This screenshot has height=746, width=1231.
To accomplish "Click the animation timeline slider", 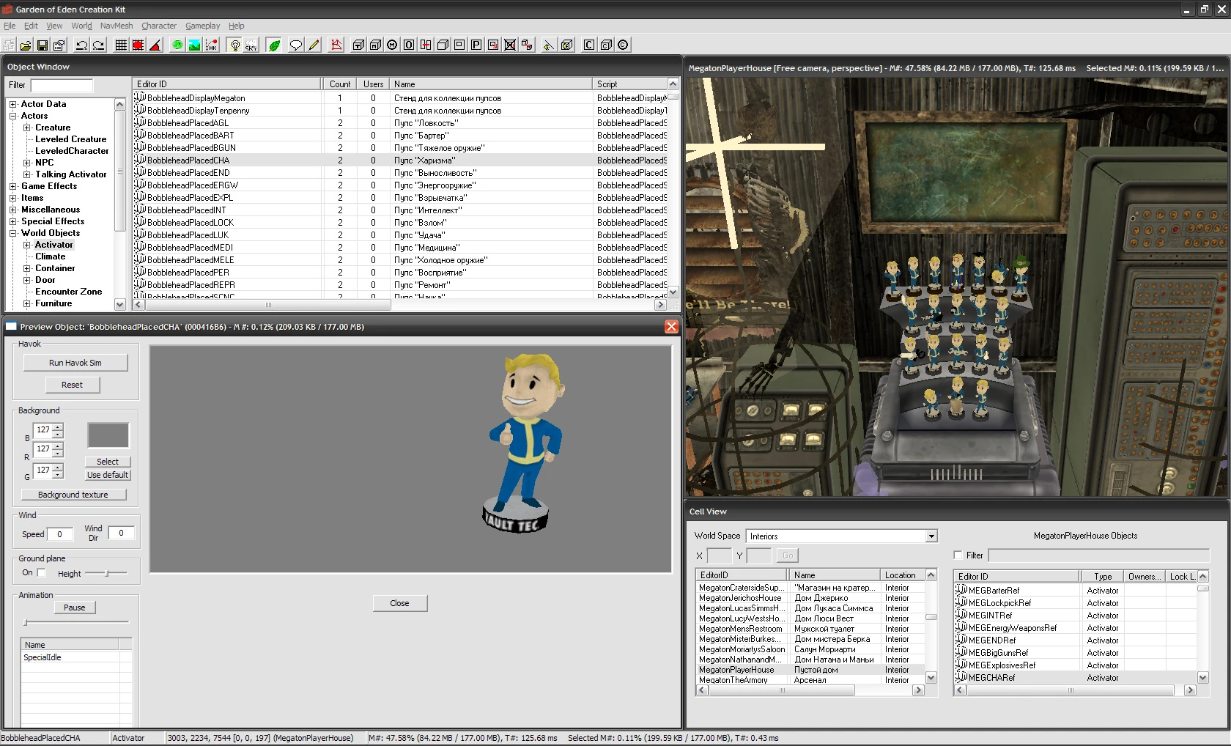I will pyautogui.click(x=76, y=623).
